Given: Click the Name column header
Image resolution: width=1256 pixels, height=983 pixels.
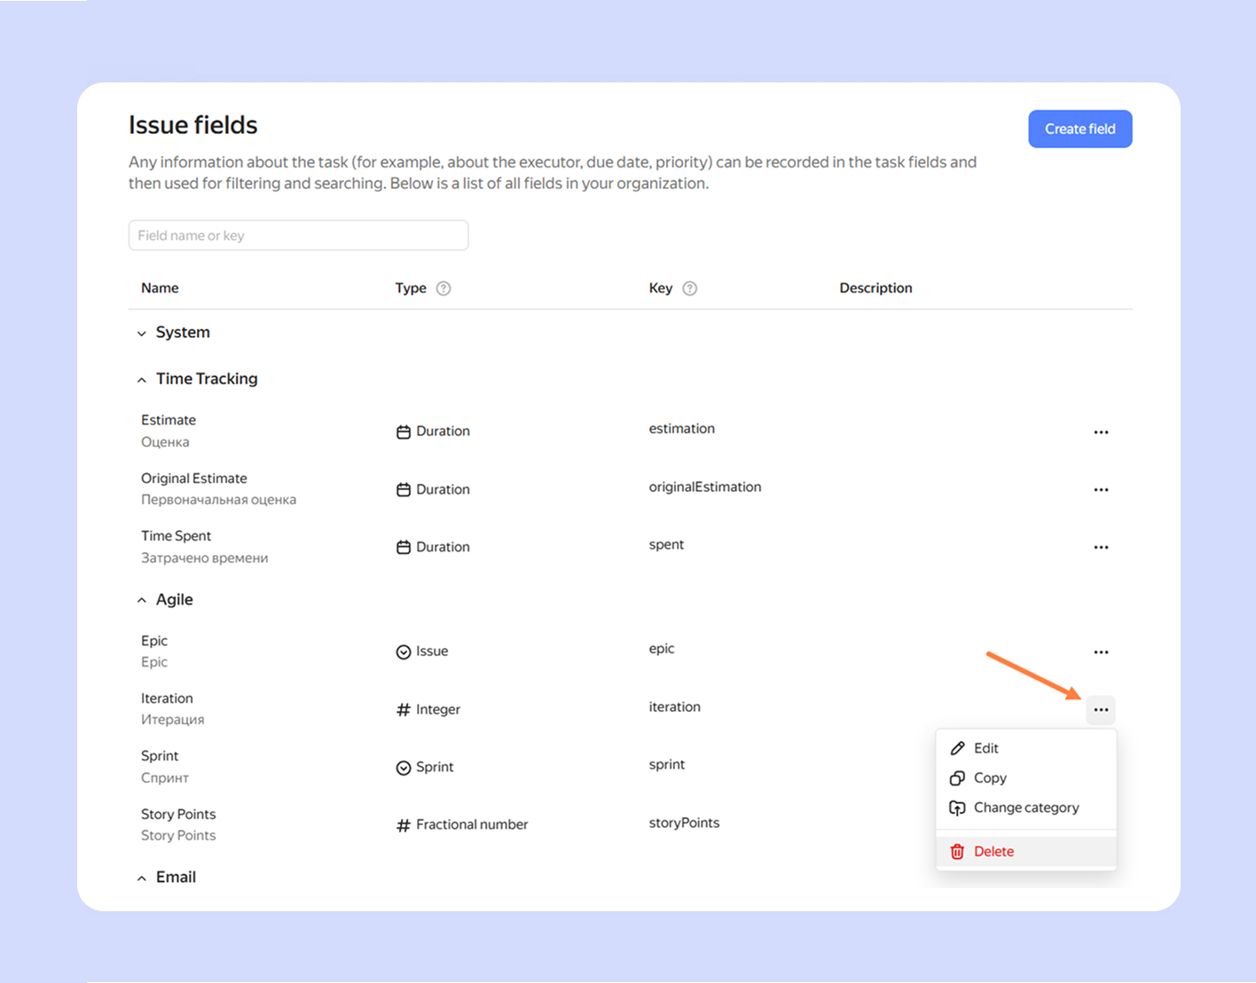Looking at the screenshot, I should 160,288.
